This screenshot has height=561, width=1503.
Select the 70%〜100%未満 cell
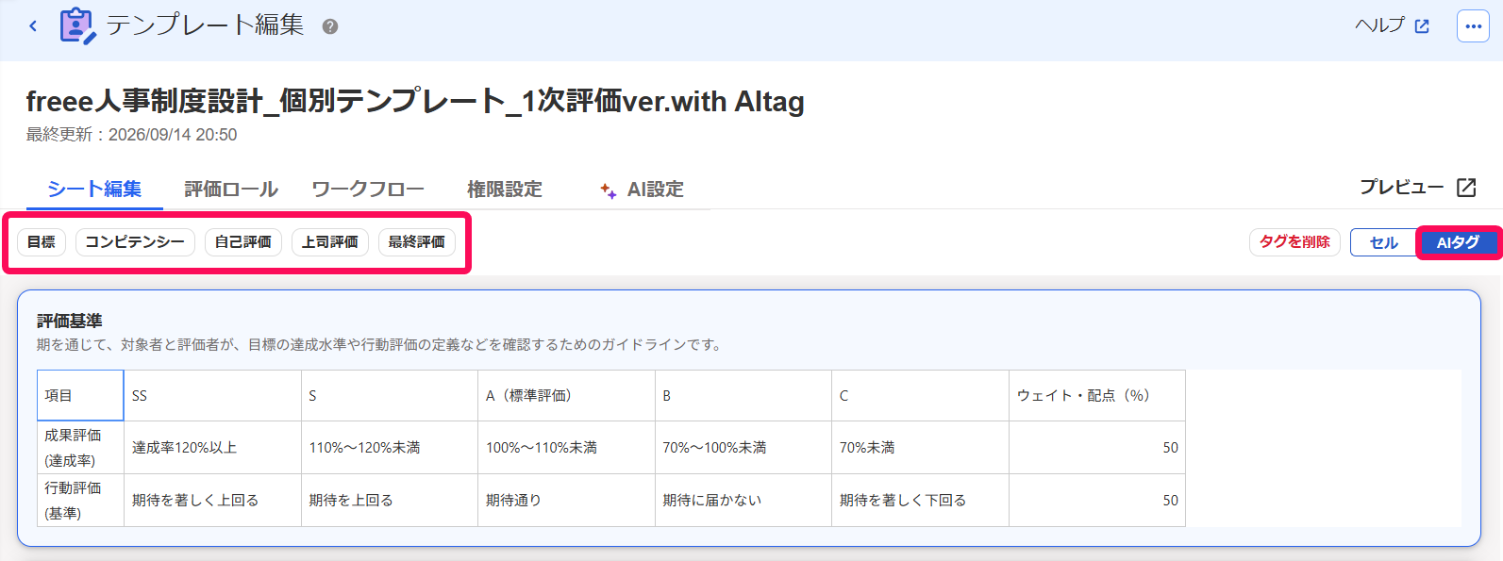(x=743, y=448)
